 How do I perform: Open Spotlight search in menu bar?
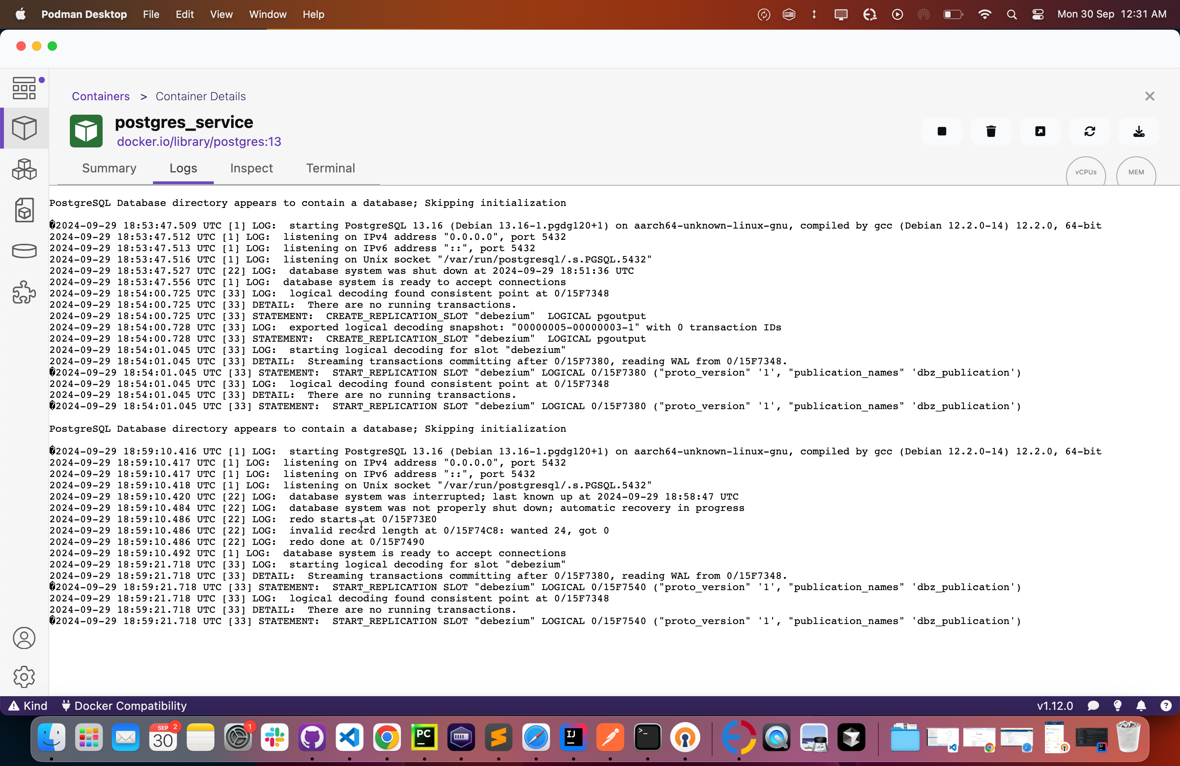tap(1012, 14)
